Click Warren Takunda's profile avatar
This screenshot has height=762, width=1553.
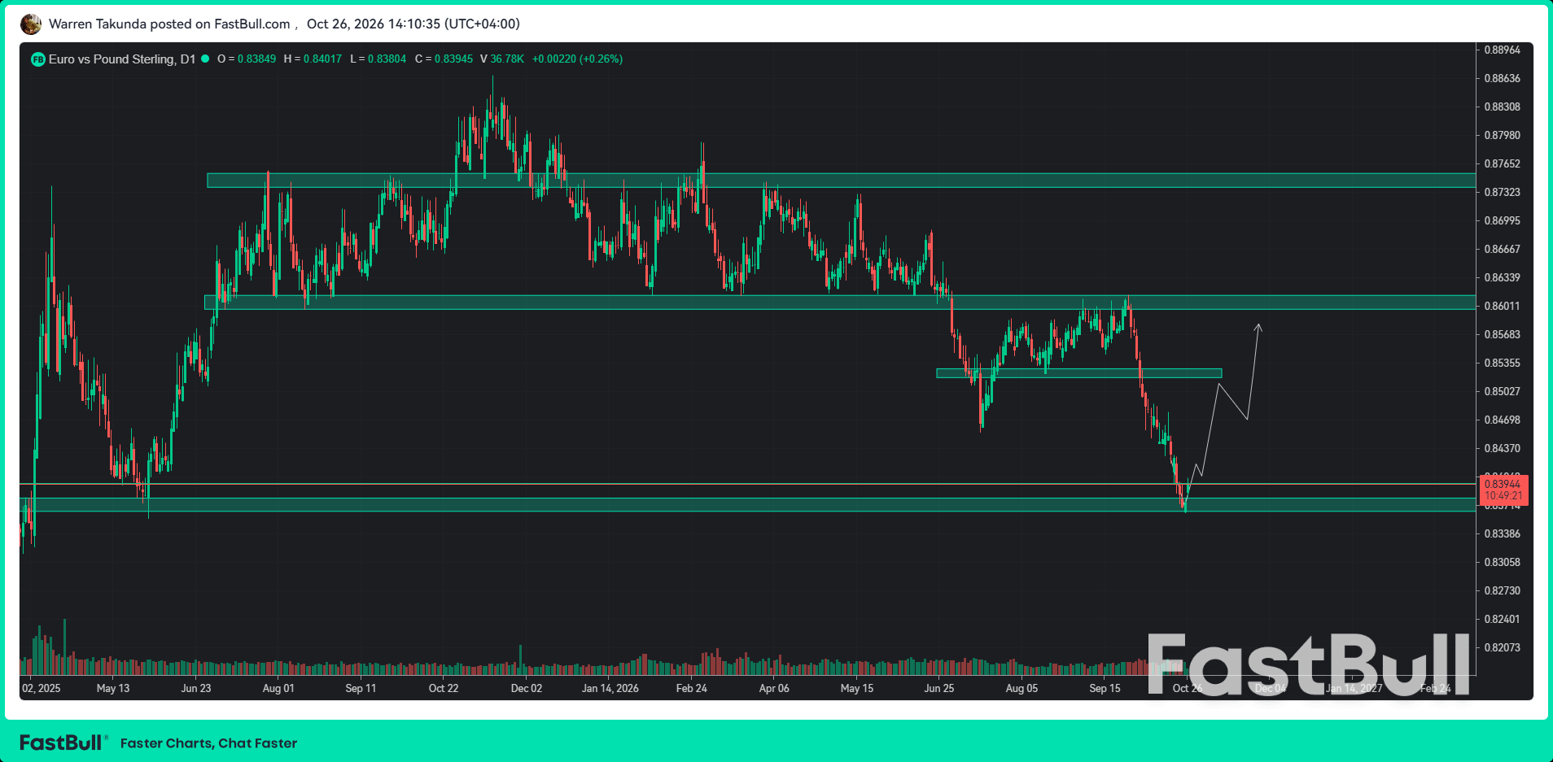point(31,24)
